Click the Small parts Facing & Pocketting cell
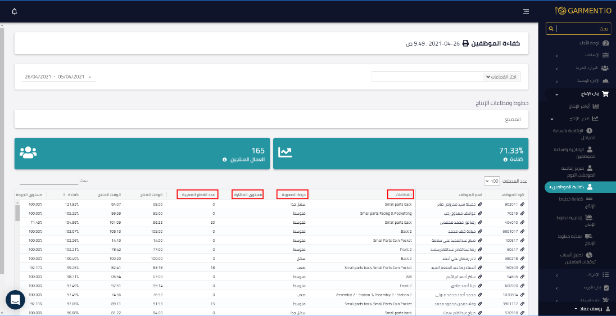 tap(386, 214)
